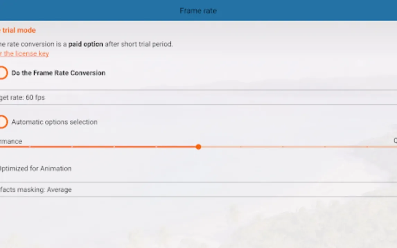Toggle the Automatic options selection switch
Viewport: 397px width, 248px height.
3,122
